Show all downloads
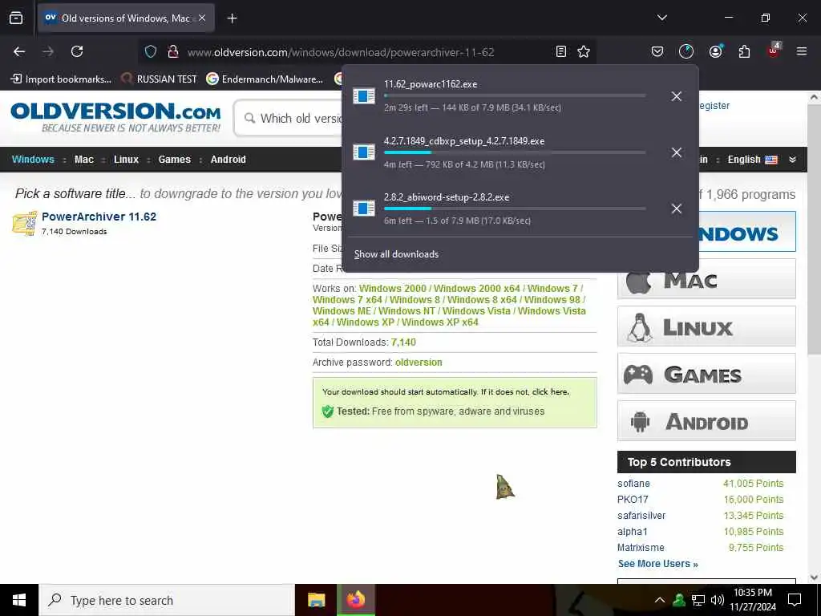 396,254
